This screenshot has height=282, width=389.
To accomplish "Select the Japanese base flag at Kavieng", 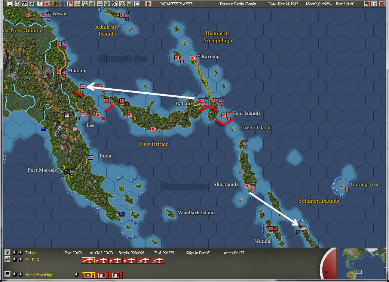I will pos(193,58).
